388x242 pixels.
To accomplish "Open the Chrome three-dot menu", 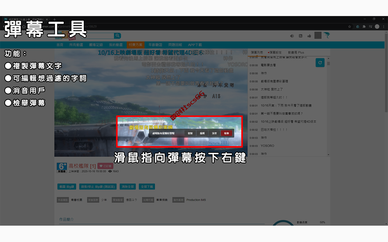I will pos(383,27).
